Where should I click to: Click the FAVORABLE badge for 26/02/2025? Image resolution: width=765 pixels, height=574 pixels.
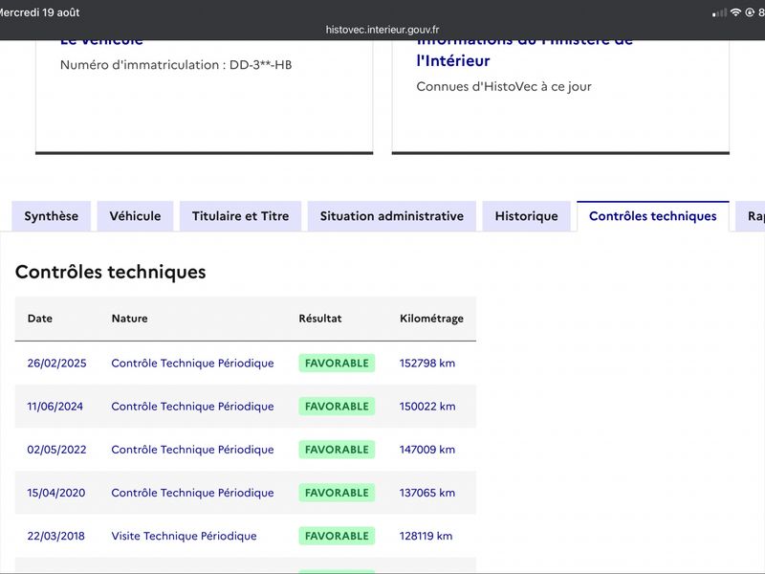click(x=337, y=364)
